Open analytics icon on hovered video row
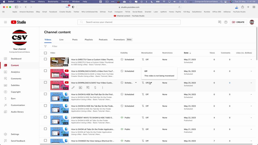This screenshot has width=258, height=145. pos(80,88)
